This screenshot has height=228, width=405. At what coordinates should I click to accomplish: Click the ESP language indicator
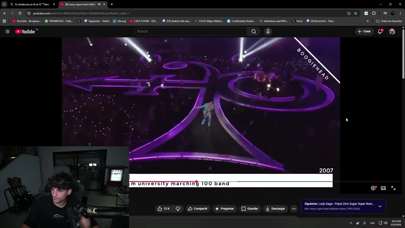click(x=372, y=223)
